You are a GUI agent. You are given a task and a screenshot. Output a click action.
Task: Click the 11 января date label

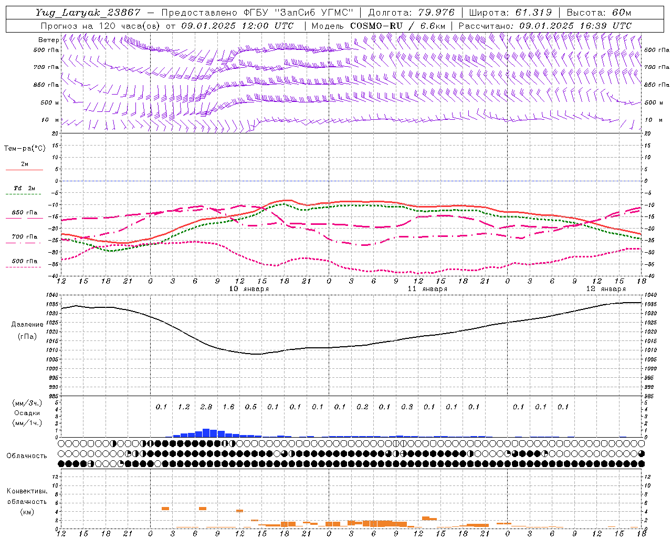pyautogui.click(x=427, y=289)
